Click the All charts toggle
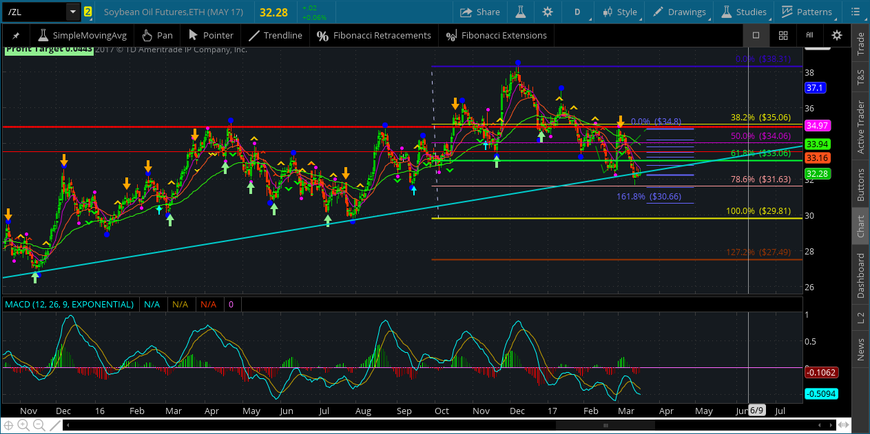The image size is (870, 434). 809,35
